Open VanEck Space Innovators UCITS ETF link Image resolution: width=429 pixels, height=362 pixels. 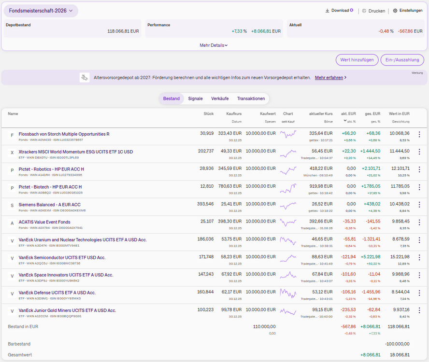[x=66, y=275]
